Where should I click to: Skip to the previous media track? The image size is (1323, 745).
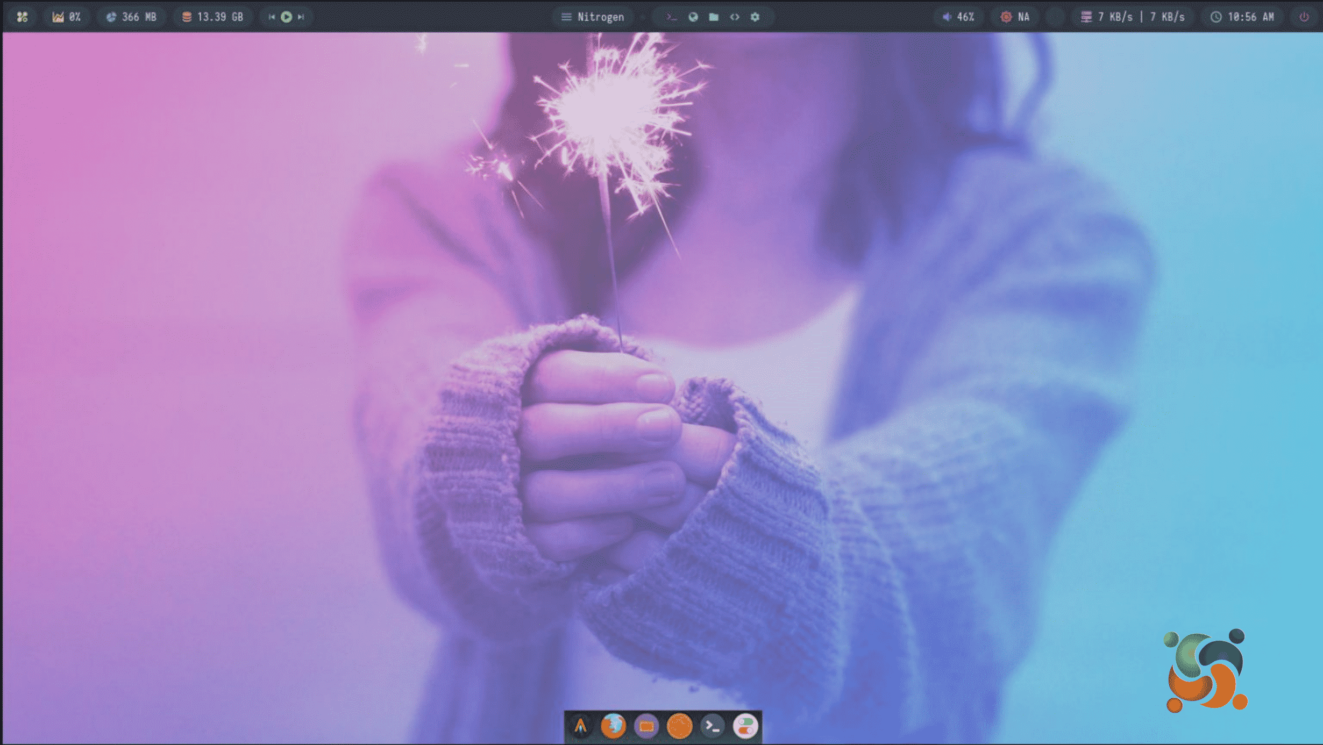pyautogui.click(x=272, y=17)
